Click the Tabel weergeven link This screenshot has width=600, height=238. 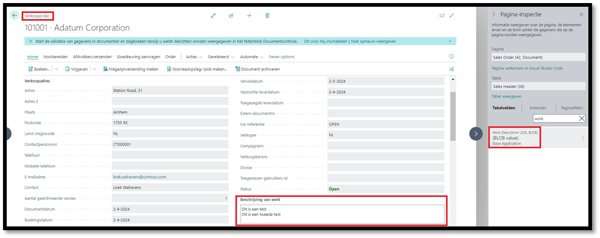click(x=506, y=96)
